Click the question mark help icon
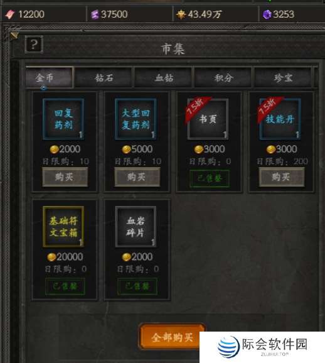 (34, 44)
